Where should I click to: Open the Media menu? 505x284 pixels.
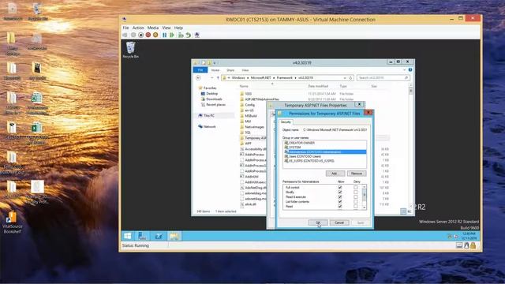(x=153, y=28)
